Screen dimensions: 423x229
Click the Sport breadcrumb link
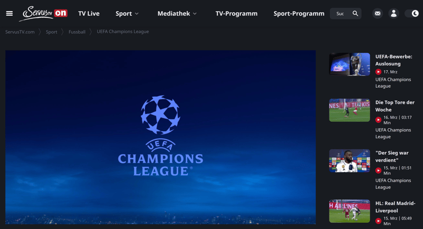[x=51, y=32]
